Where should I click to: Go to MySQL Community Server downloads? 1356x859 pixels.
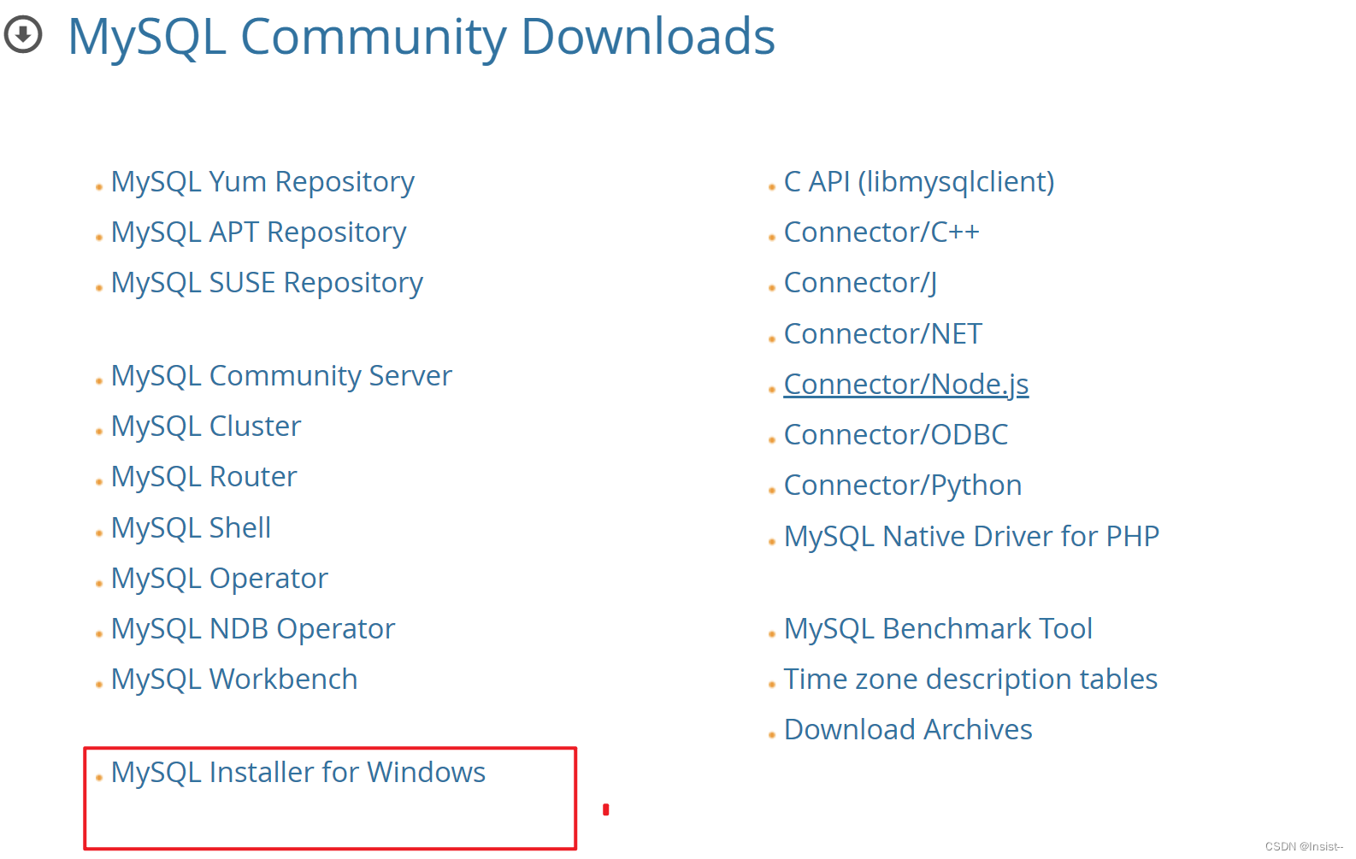[281, 376]
